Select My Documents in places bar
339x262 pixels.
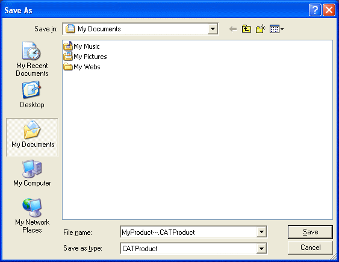pos(32,137)
